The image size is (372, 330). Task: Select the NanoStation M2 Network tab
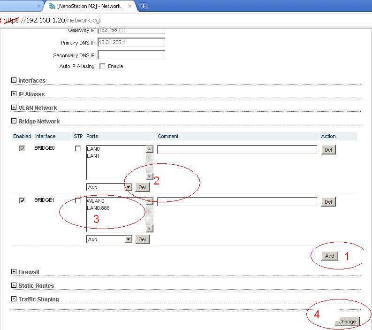88,6
